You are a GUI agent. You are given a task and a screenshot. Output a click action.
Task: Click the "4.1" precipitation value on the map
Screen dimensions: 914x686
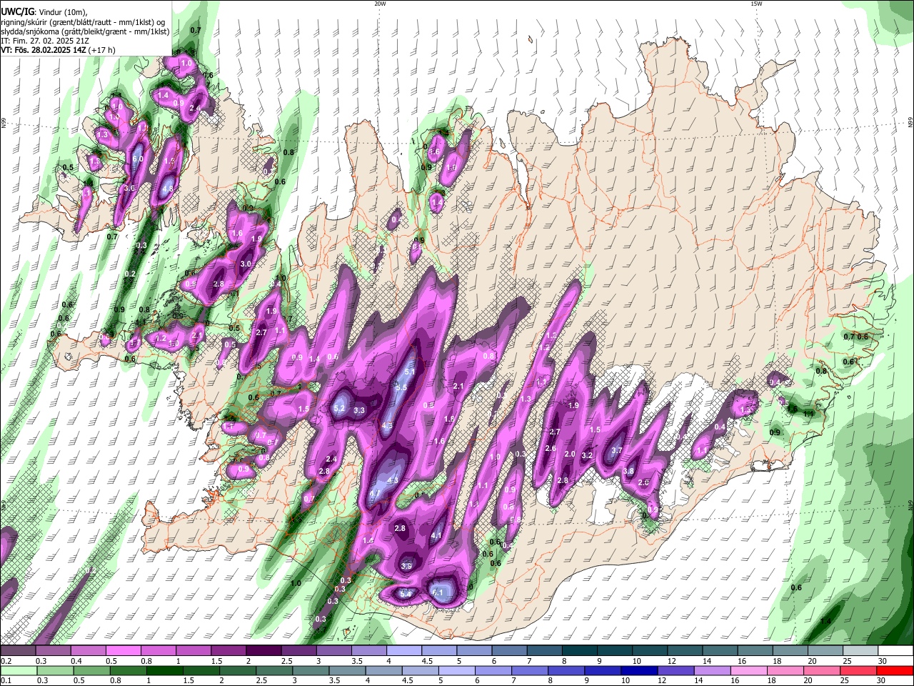point(437,535)
